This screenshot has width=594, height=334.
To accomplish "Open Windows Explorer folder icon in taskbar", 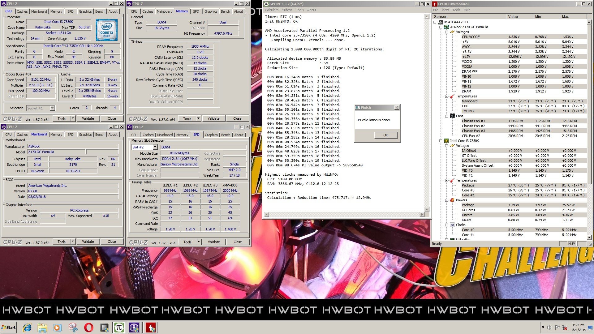I will 42,328.
